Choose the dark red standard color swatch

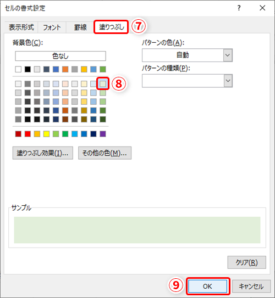pyautogui.click(x=18, y=134)
